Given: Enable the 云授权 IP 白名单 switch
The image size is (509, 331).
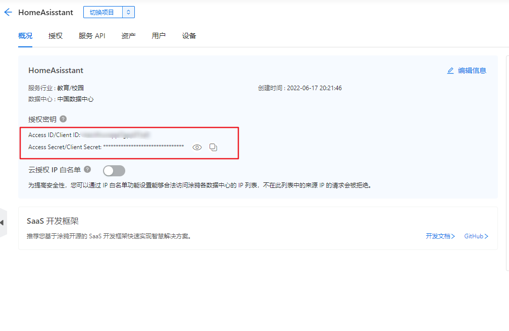Looking at the screenshot, I should coord(114,171).
